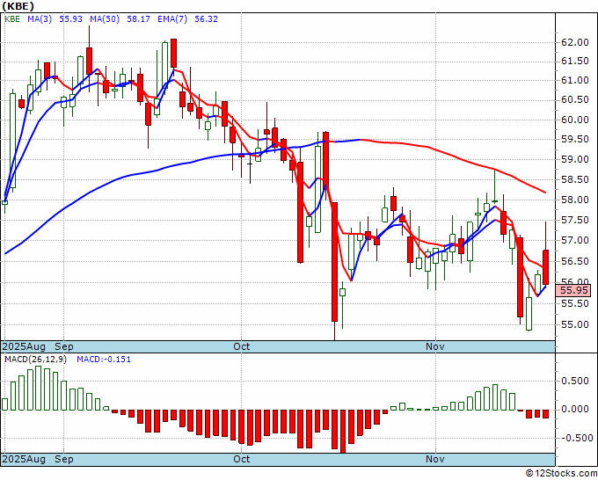The image size is (598, 480).
Task: Click the 0.000 MACD axis label
Action: (575, 409)
